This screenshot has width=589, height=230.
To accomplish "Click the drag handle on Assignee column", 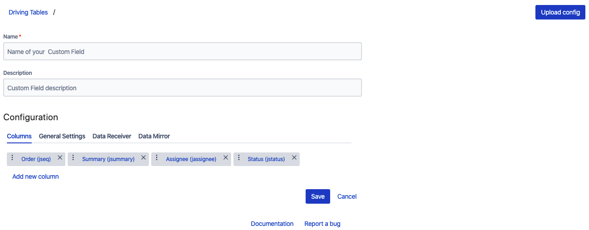I will (157, 158).
